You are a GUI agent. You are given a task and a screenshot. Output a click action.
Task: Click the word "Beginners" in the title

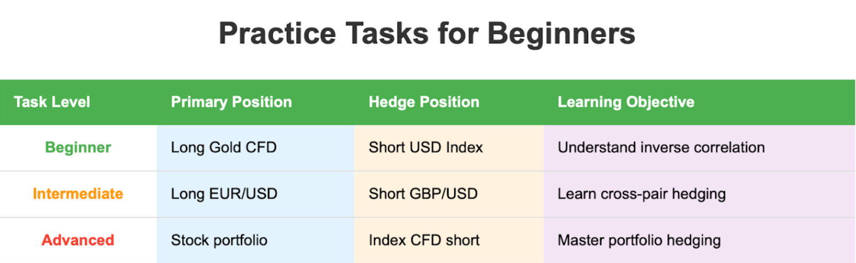tap(561, 33)
